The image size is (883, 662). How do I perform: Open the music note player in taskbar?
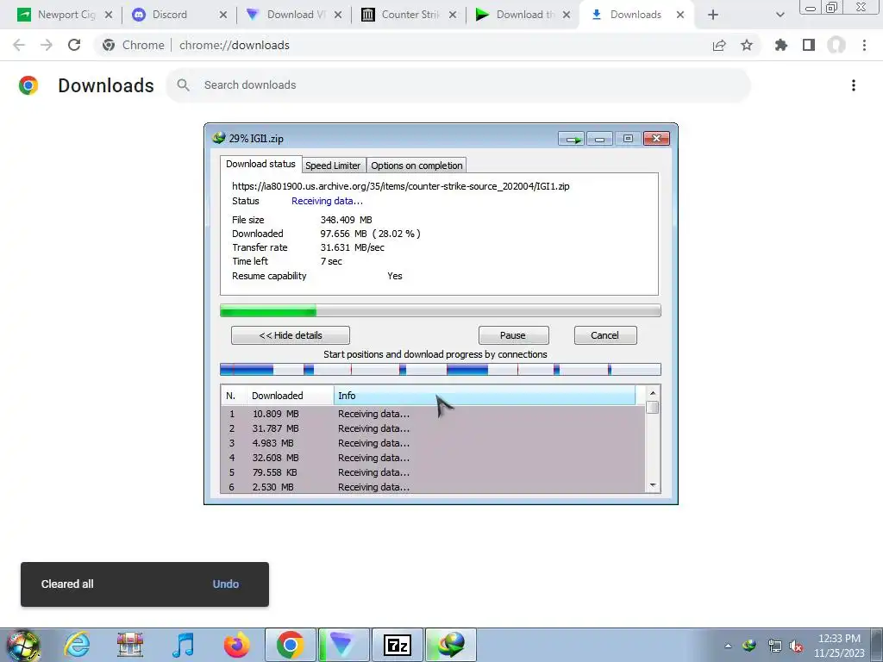pos(183,645)
